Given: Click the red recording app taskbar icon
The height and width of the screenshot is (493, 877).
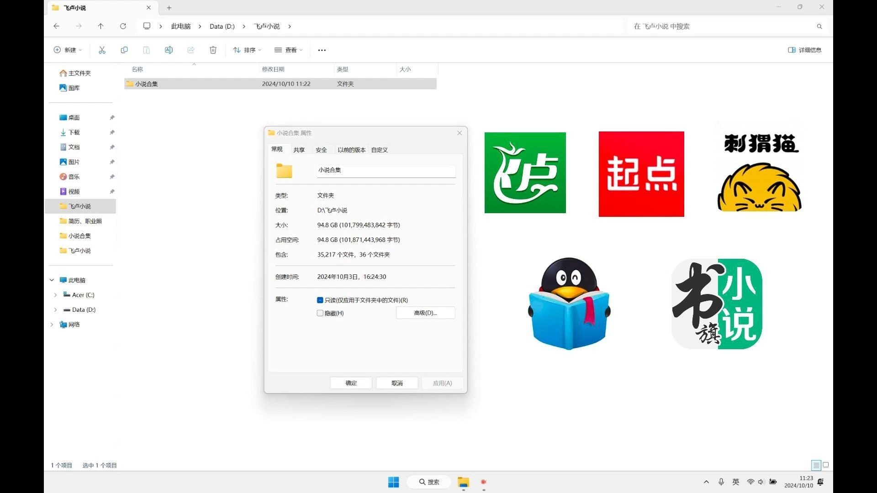Looking at the screenshot, I should coord(484,482).
